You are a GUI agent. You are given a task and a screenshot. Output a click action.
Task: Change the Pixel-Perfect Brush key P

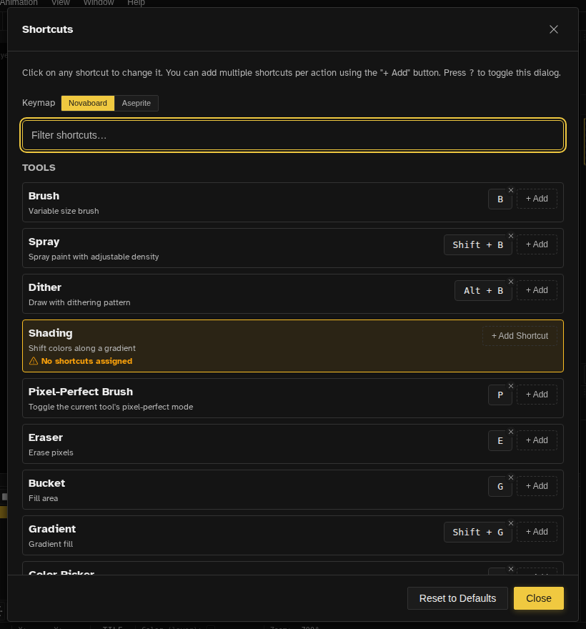pyautogui.click(x=500, y=395)
